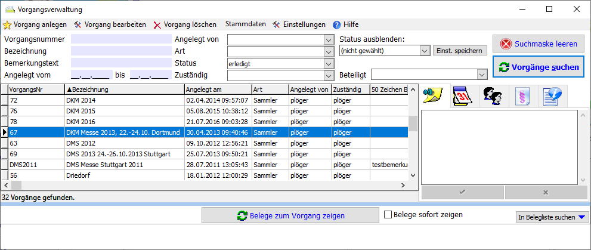Sort by VorgangsNr column header
This screenshot has width=591, height=250.
pos(36,89)
